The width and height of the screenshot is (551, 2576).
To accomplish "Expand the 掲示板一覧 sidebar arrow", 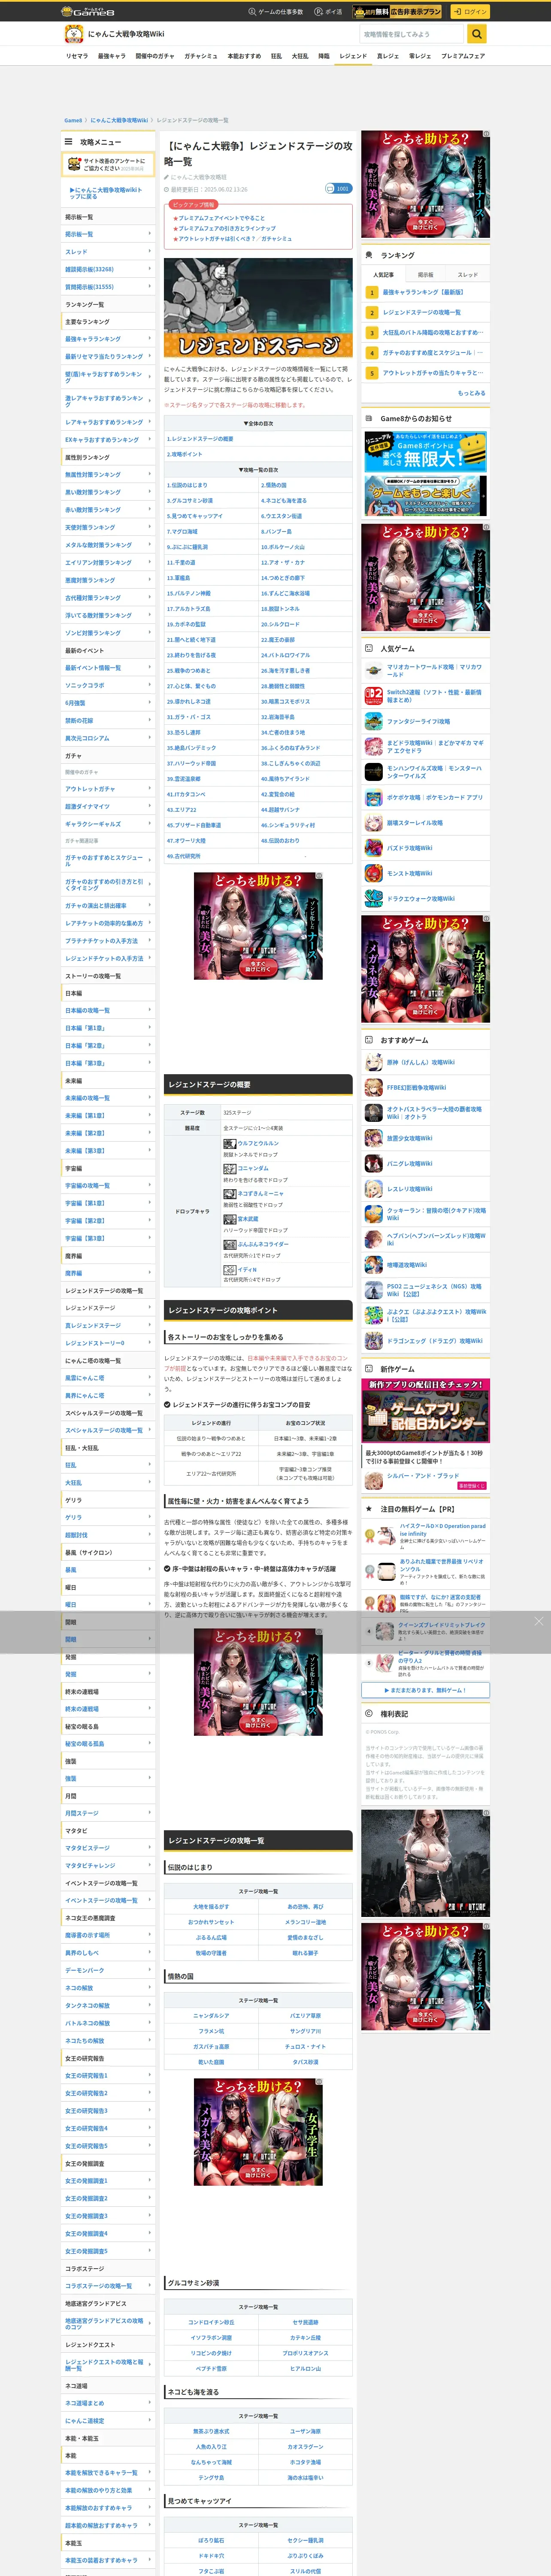I will click(150, 234).
